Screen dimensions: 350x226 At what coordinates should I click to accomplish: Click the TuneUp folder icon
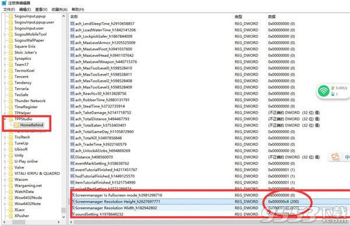(10, 143)
